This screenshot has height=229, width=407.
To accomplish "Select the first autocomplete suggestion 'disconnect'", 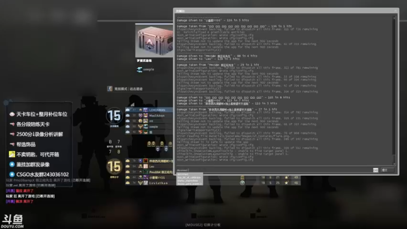I will coord(189,175).
